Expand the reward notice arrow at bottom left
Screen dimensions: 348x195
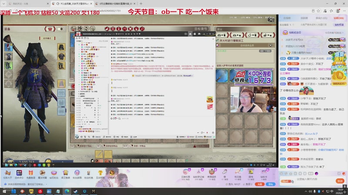[47, 184]
